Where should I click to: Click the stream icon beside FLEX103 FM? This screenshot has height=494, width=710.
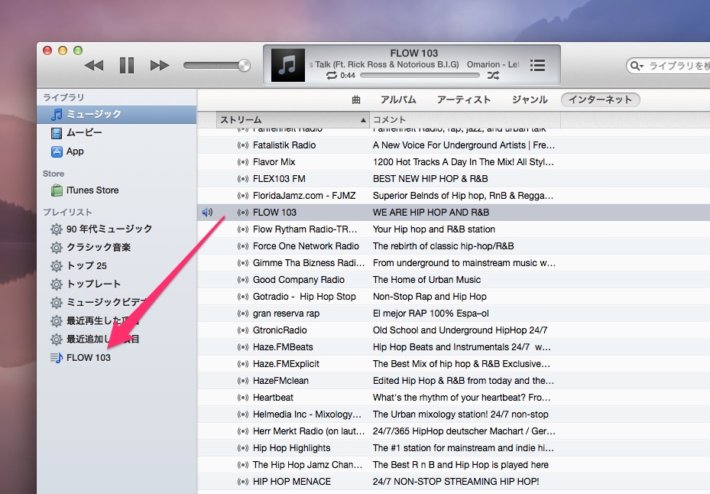point(243,179)
